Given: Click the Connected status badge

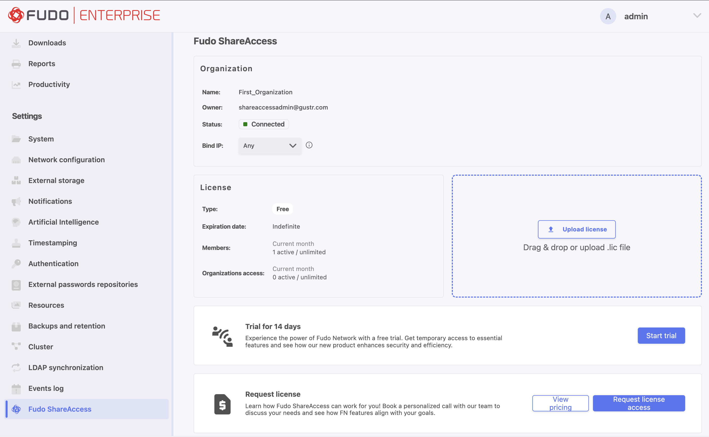Looking at the screenshot, I should pyautogui.click(x=264, y=124).
